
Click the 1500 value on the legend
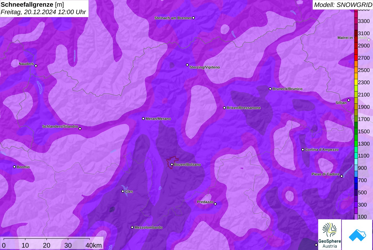[x=364, y=131]
